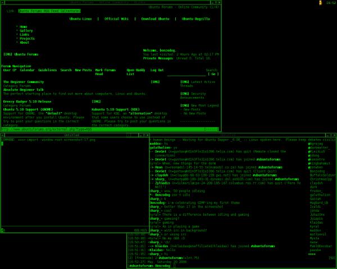The image size is (337, 269).
Task: Click the import -window root command line
Action: (48, 140)
